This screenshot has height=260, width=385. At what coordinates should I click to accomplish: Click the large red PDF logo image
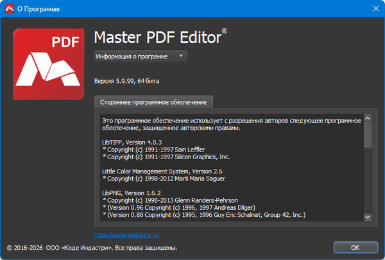(48, 64)
